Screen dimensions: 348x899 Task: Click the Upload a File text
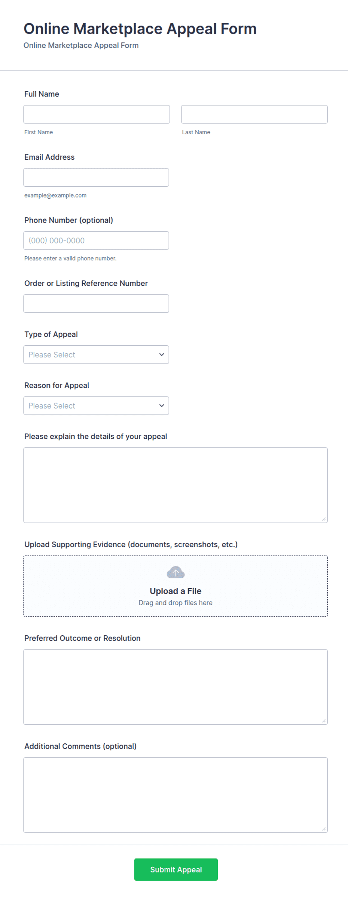[x=175, y=591]
